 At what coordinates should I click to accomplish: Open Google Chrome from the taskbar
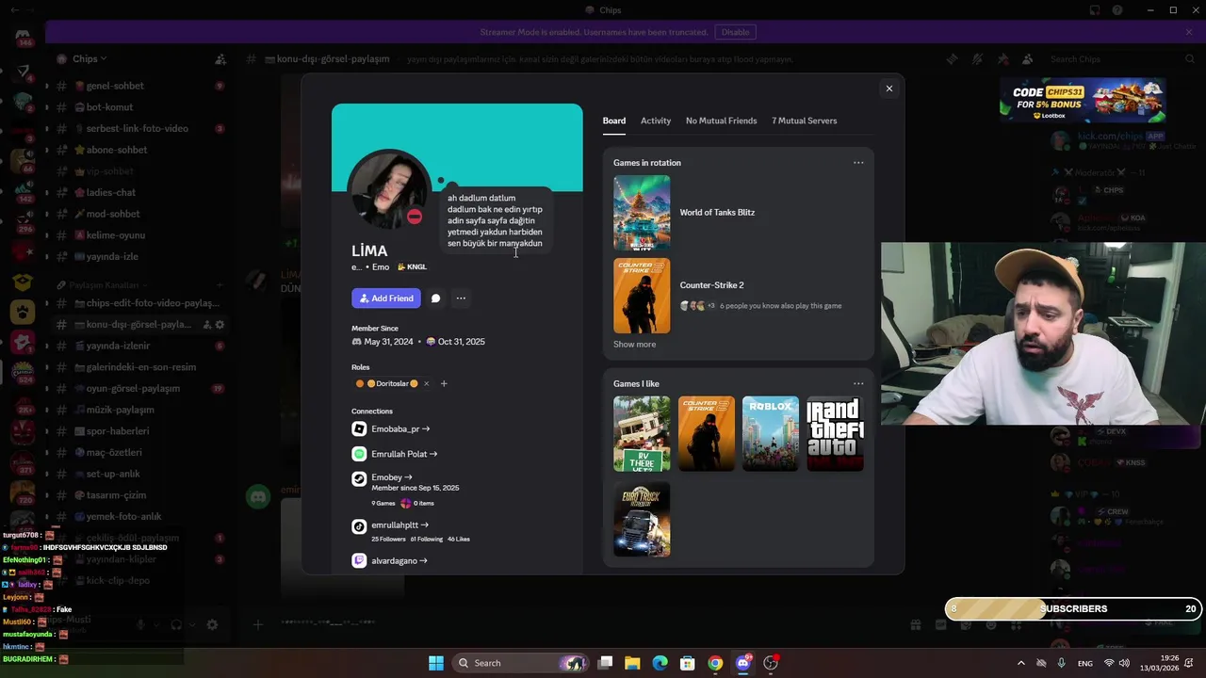[x=715, y=663]
